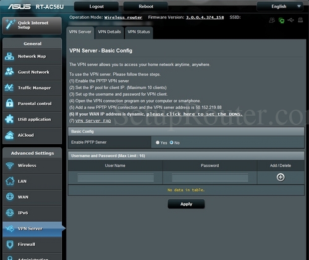Click the Reboot button
Image resolution: width=309 pixels, height=260 pixels.
[x=146, y=6]
